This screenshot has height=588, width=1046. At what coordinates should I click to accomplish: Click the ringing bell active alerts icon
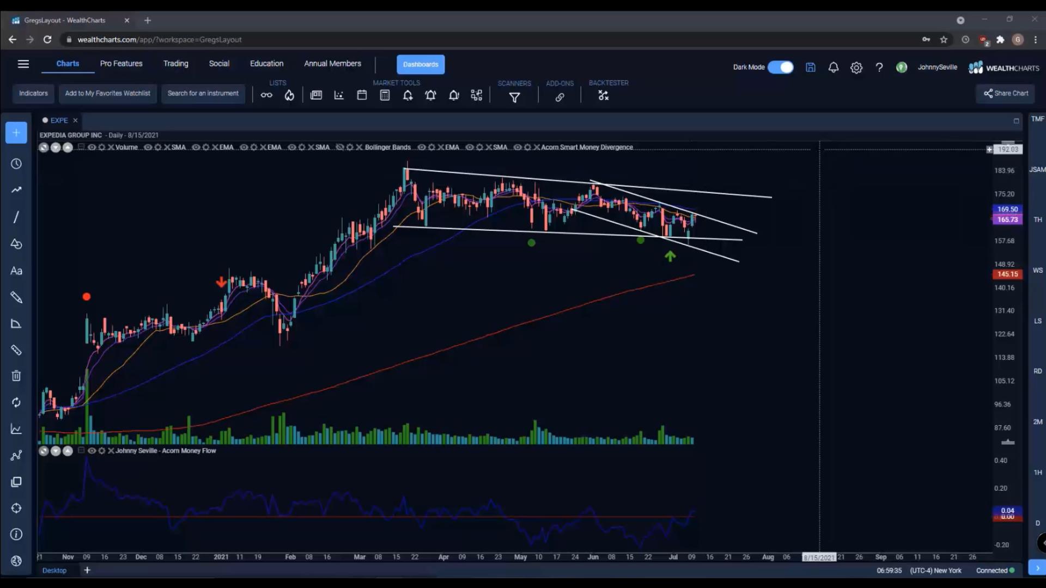tap(430, 96)
